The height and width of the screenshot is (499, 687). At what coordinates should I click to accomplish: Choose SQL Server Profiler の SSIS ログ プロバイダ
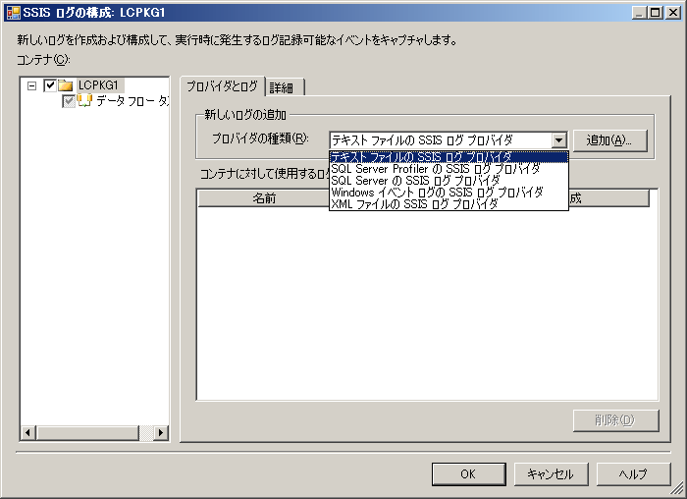449,169
